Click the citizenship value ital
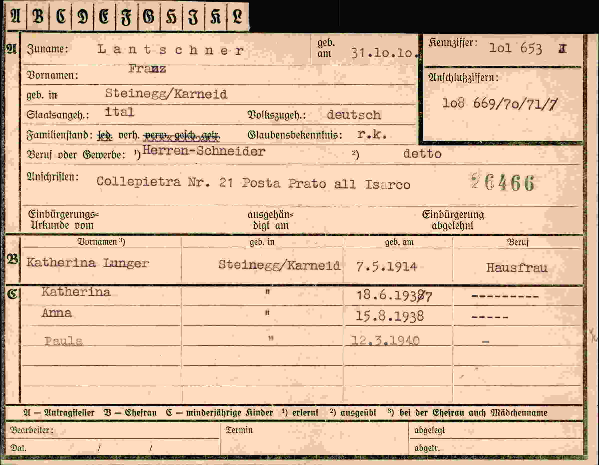The width and height of the screenshot is (599, 465). point(119,112)
